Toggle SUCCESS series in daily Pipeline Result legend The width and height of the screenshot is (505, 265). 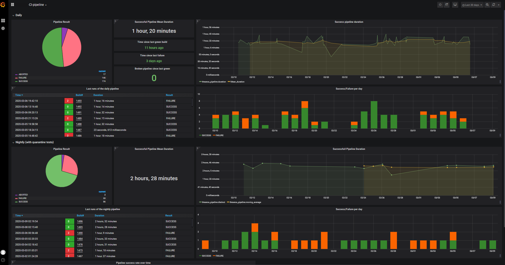click(x=23, y=81)
